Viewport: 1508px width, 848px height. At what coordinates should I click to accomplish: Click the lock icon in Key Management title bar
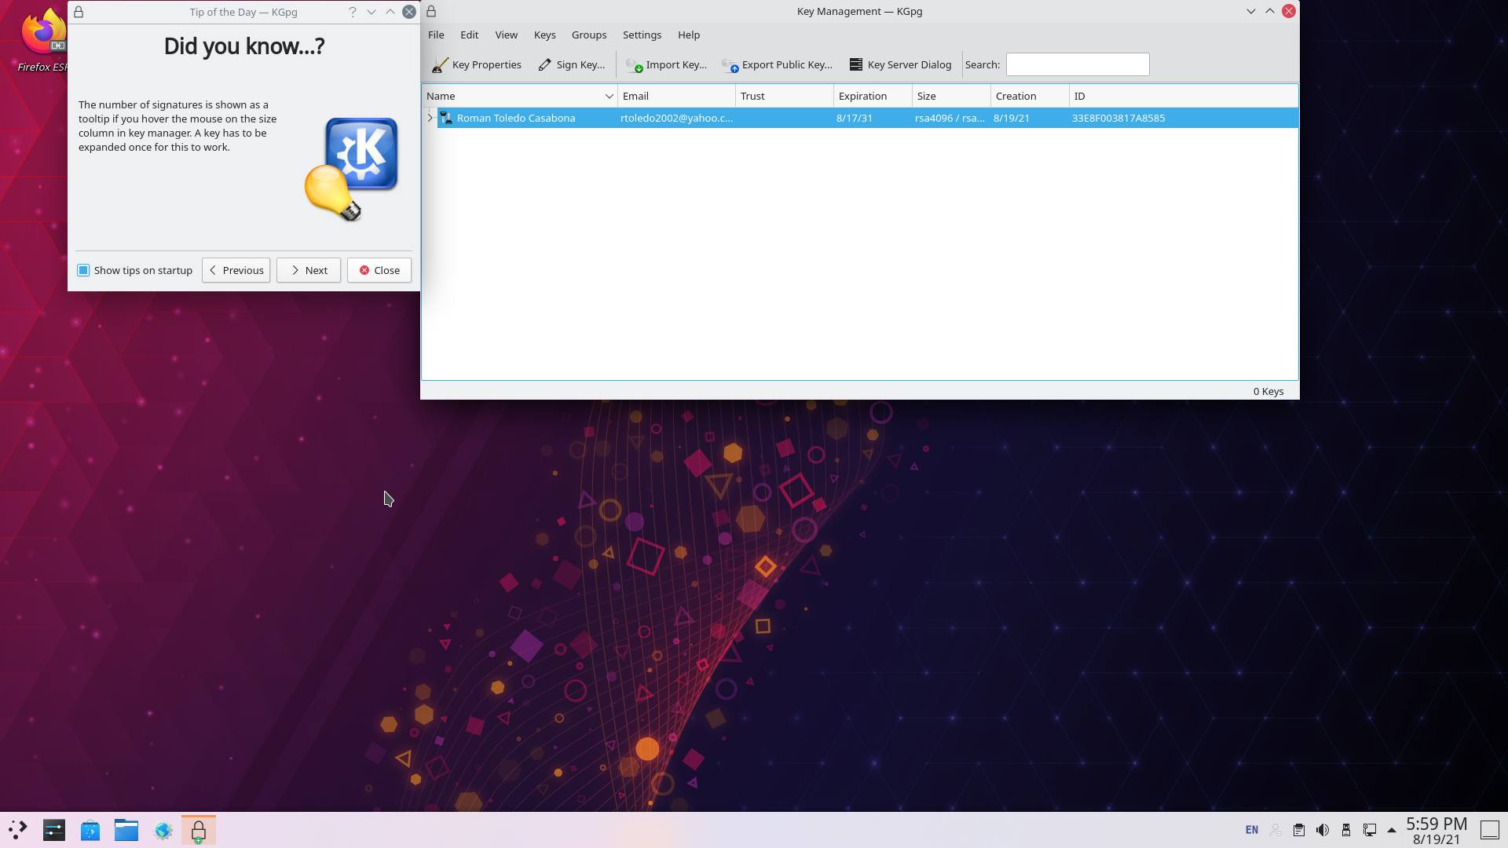431,11
